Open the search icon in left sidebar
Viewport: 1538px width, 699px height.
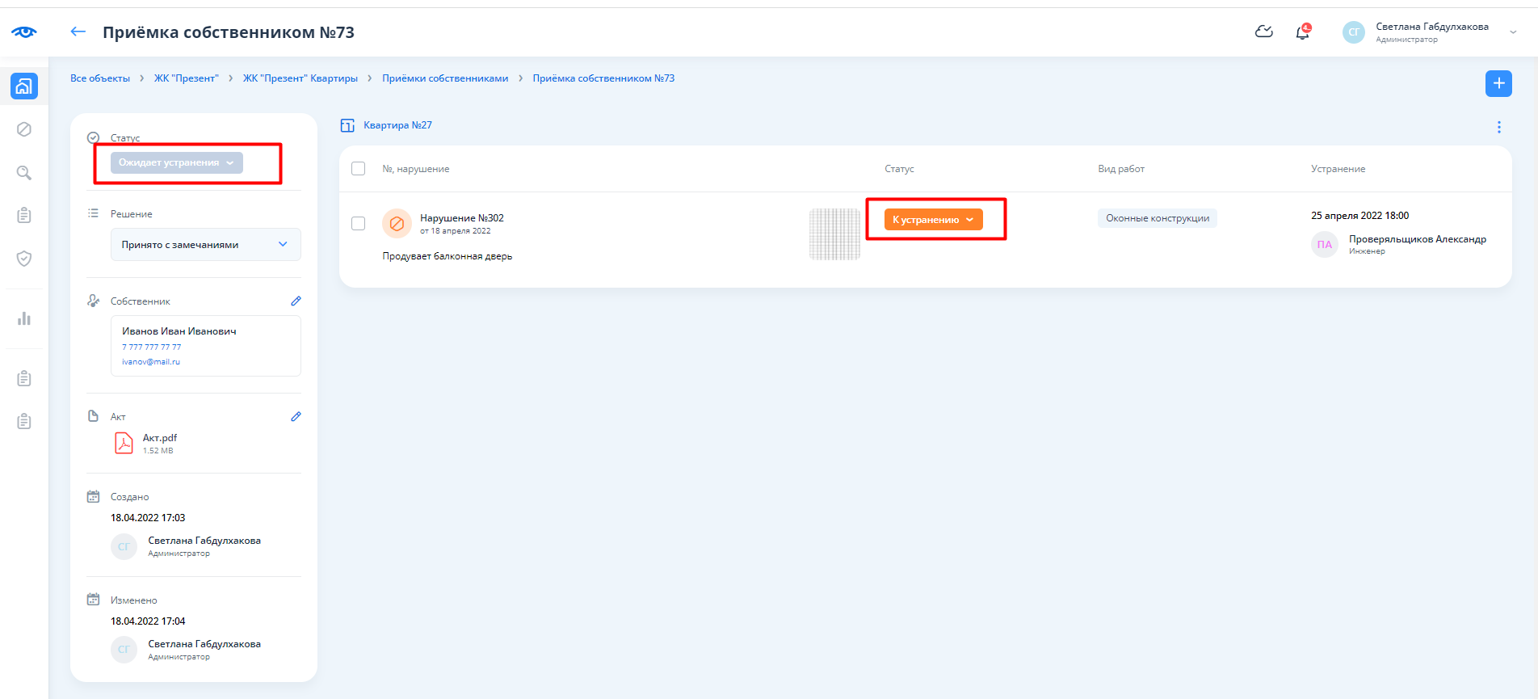coord(24,173)
